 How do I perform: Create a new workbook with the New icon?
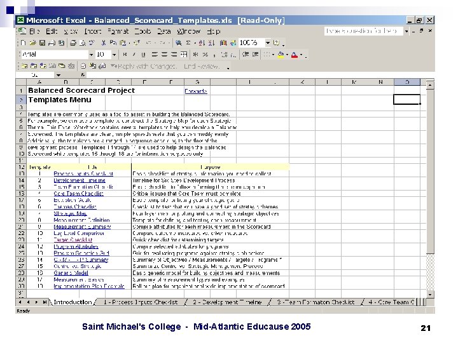[x=24, y=43]
